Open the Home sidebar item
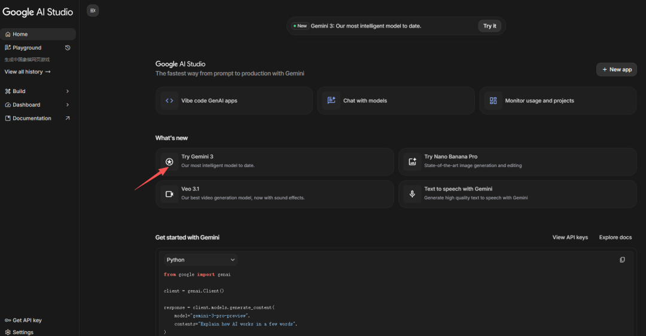 pyautogui.click(x=38, y=34)
